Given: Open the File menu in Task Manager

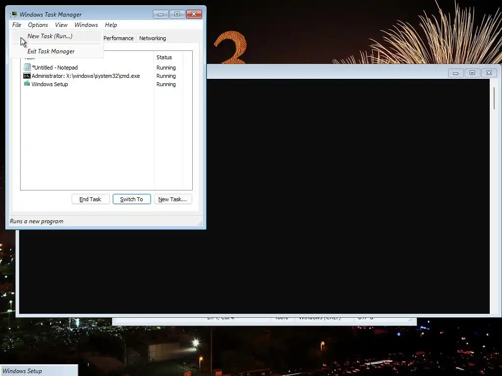Looking at the screenshot, I should click(16, 25).
